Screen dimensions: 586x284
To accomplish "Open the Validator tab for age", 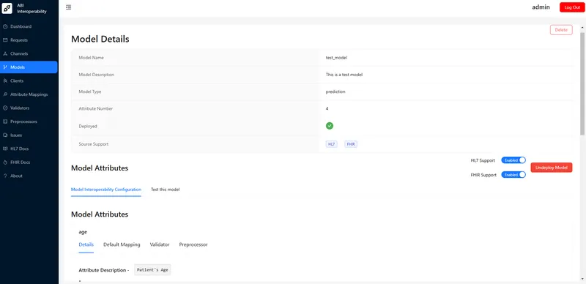I will click(160, 244).
